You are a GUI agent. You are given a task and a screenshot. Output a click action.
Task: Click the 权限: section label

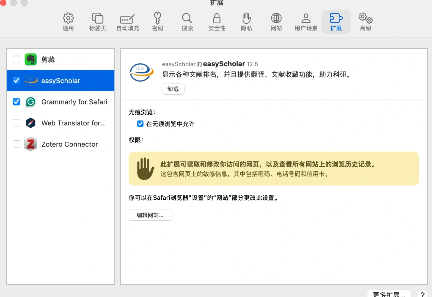pos(136,140)
